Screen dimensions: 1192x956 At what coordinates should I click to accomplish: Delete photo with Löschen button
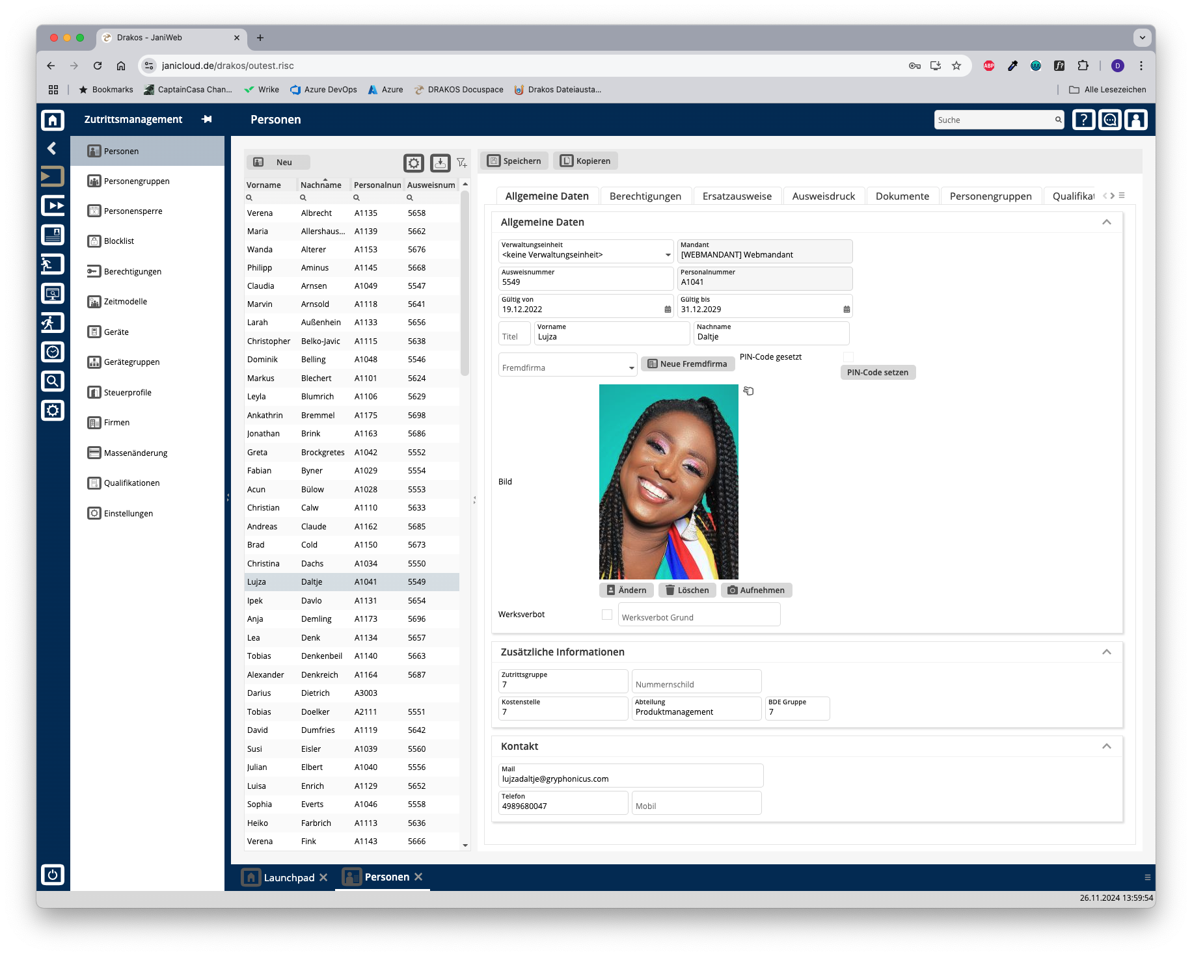pyautogui.click(x=687, y=591)
